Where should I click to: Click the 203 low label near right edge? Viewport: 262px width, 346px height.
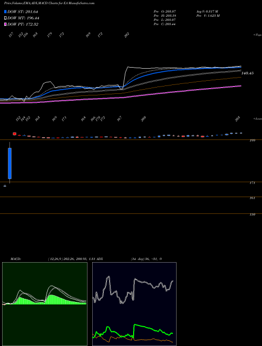(x=237, y=119)
